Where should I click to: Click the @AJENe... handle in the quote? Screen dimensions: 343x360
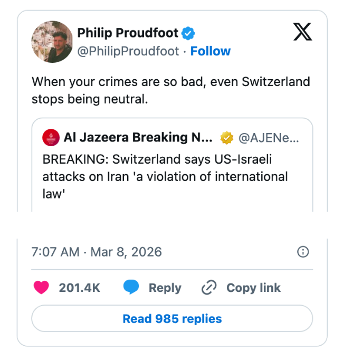[x=268, y=138]
